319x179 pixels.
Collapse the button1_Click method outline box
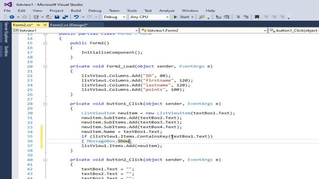(45, 104)
